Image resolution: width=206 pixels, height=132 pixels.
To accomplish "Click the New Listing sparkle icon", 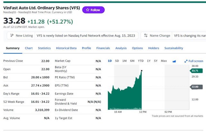I will click(x=12, y=35).
